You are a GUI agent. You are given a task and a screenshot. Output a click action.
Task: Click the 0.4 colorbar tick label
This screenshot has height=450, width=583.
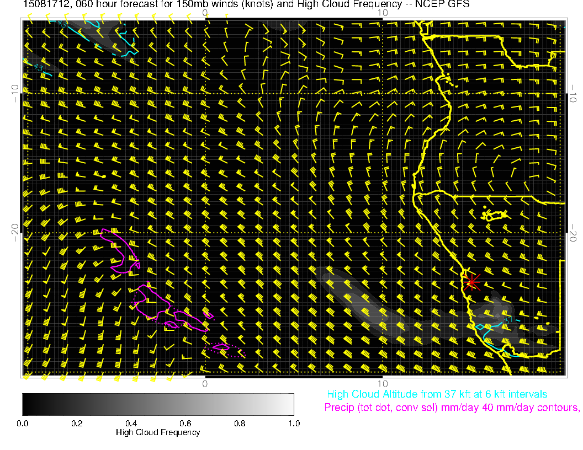coord(131,424)
